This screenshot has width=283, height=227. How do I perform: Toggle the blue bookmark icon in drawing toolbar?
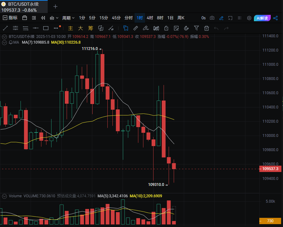click(125, 28)
